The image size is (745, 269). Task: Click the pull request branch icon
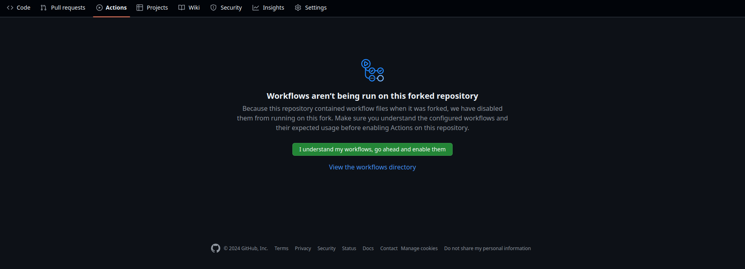click(43, 8)
